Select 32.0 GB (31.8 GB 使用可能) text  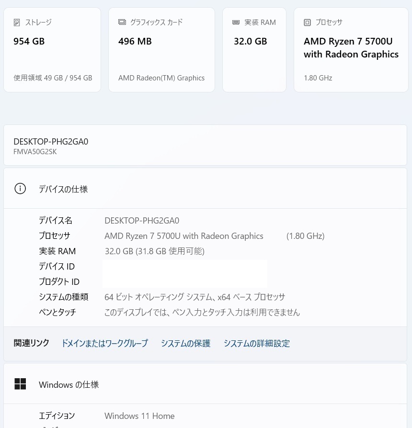[x=155, y=251]
